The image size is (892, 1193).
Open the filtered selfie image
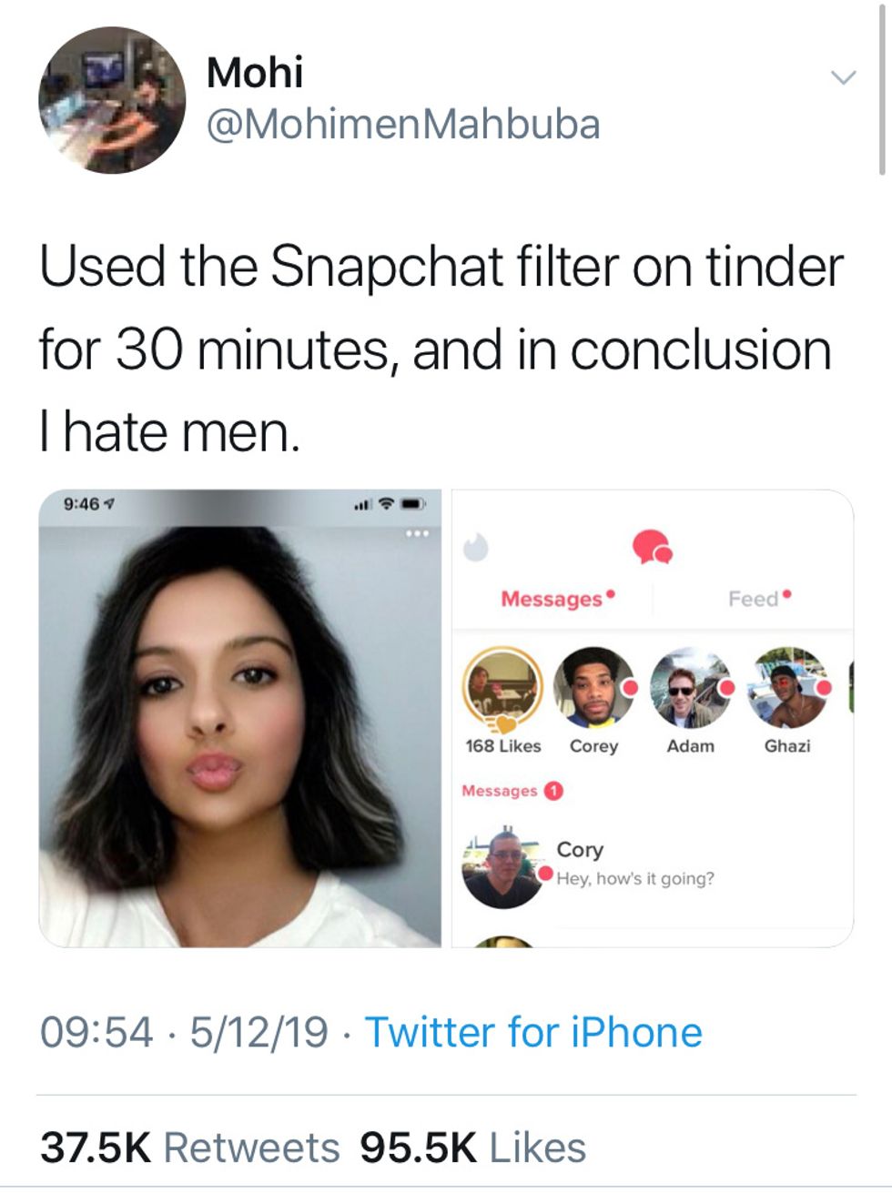tap(240, 728)
